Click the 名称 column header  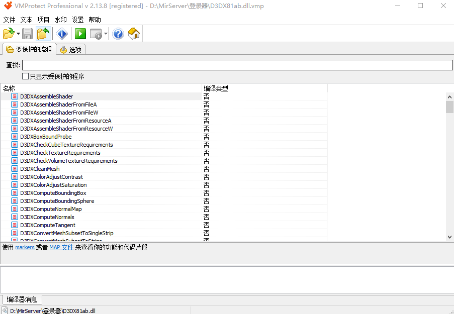pos(101,88)
